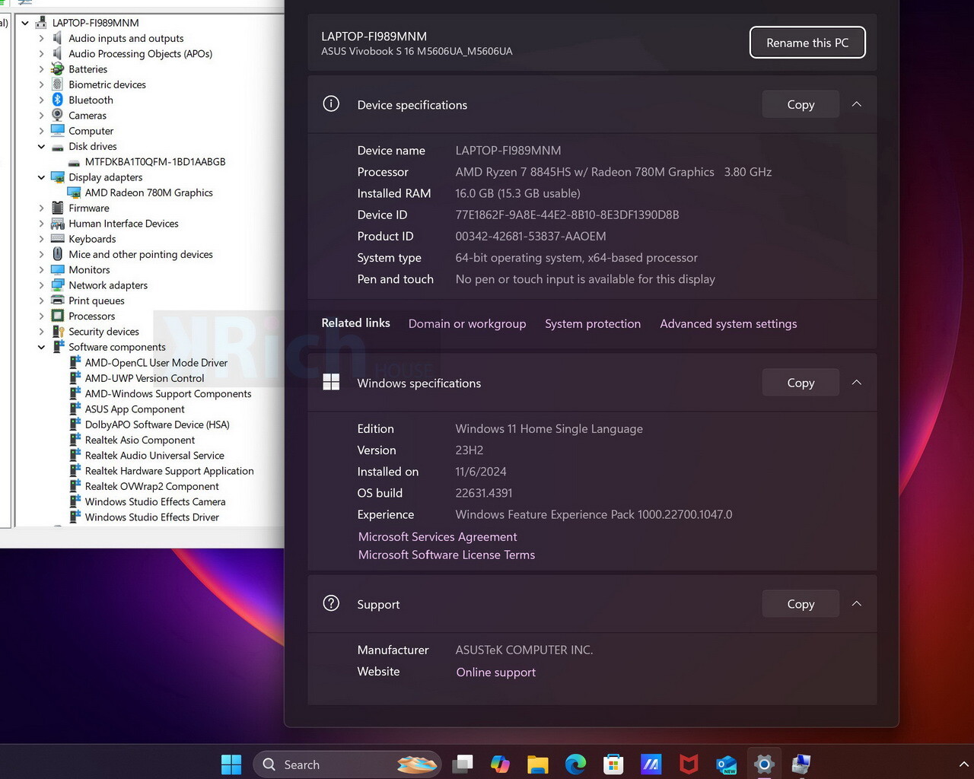Open Microsoft Store from the taskbar

click(x=613, y=764)
